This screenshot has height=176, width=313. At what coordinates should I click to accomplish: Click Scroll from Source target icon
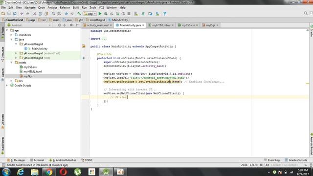click(x=60, y=25)
